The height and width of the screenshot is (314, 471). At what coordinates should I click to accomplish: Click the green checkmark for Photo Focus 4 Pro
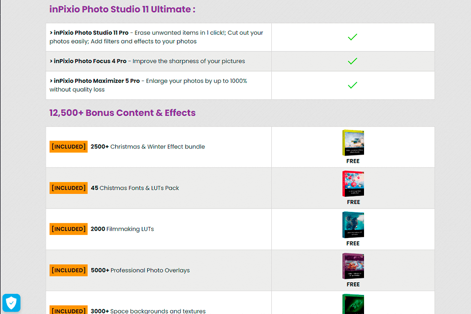(352, 61)
